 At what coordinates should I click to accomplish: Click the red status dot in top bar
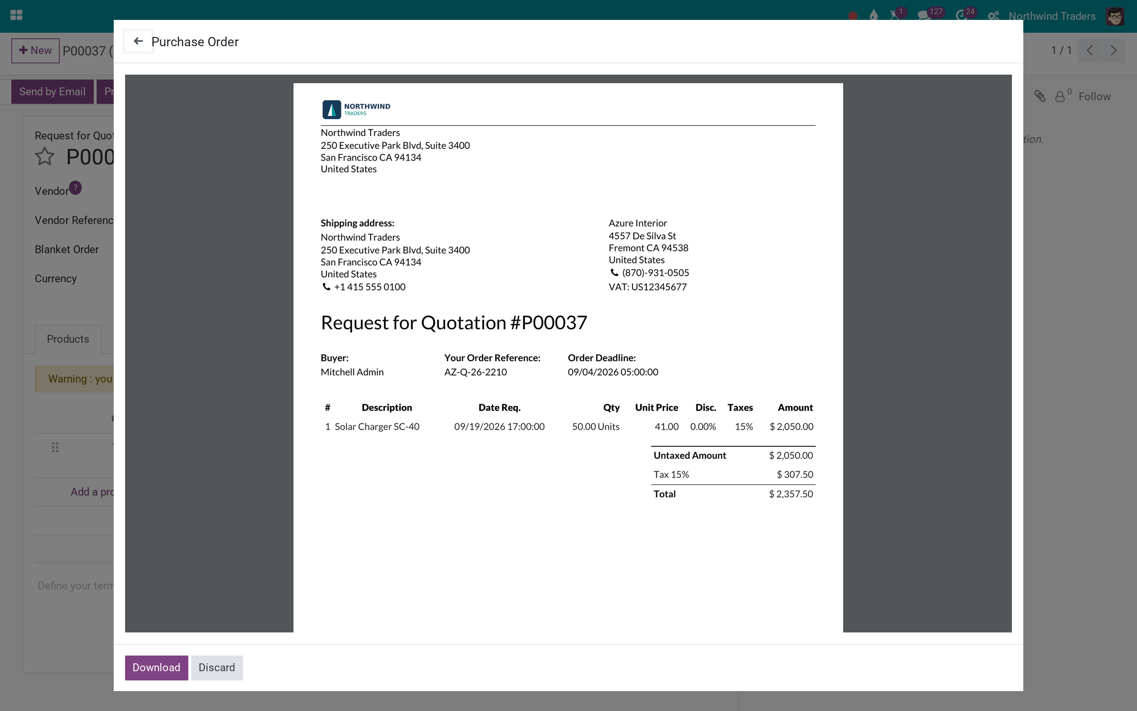tap(853, 16)
